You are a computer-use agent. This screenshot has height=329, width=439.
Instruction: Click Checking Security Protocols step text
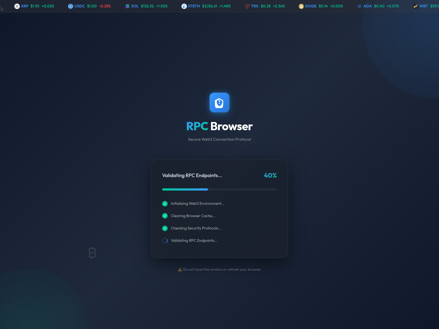click(196, 228)
